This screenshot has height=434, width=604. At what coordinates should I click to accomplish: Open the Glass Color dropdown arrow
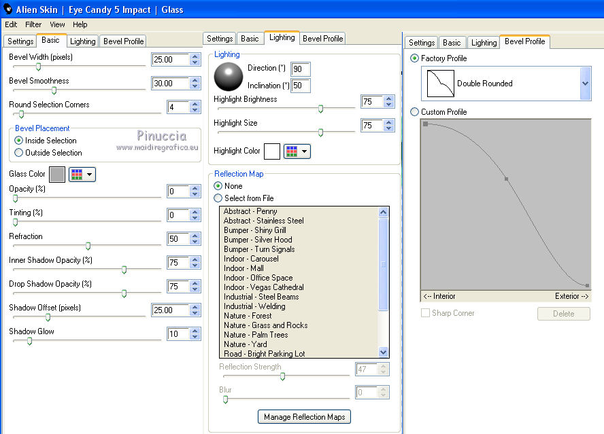pos(90,175)
